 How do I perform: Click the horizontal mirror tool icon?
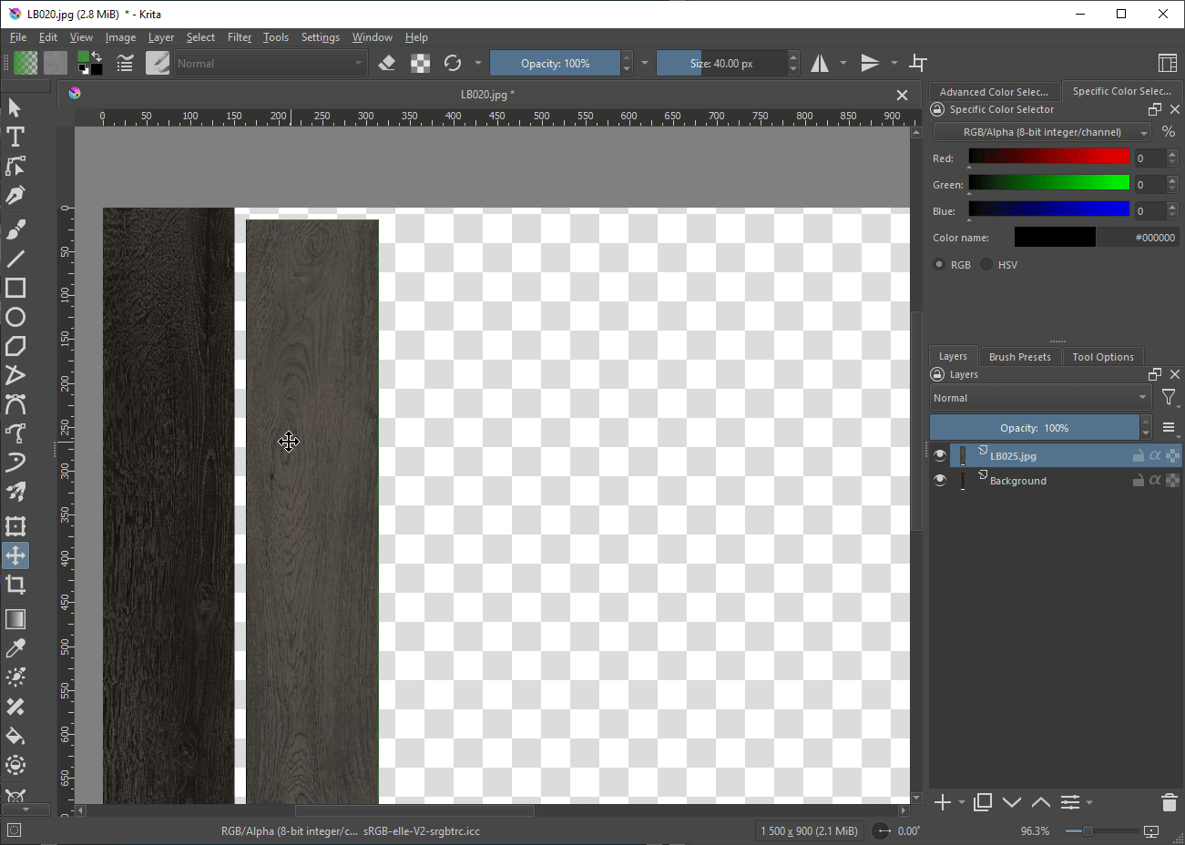pos(820,63)
